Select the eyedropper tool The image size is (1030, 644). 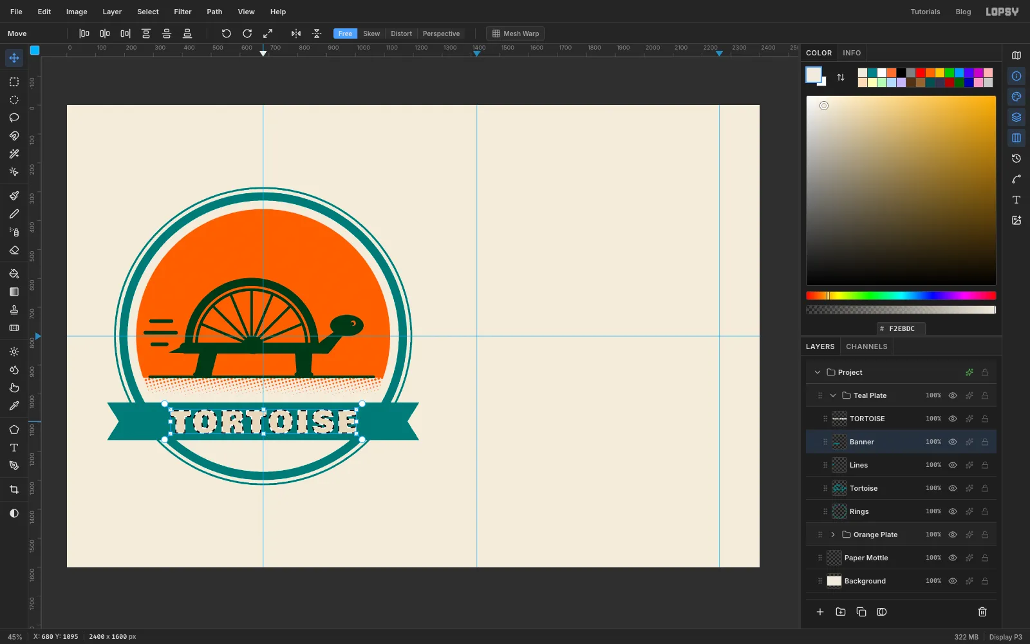coord(14,406)
